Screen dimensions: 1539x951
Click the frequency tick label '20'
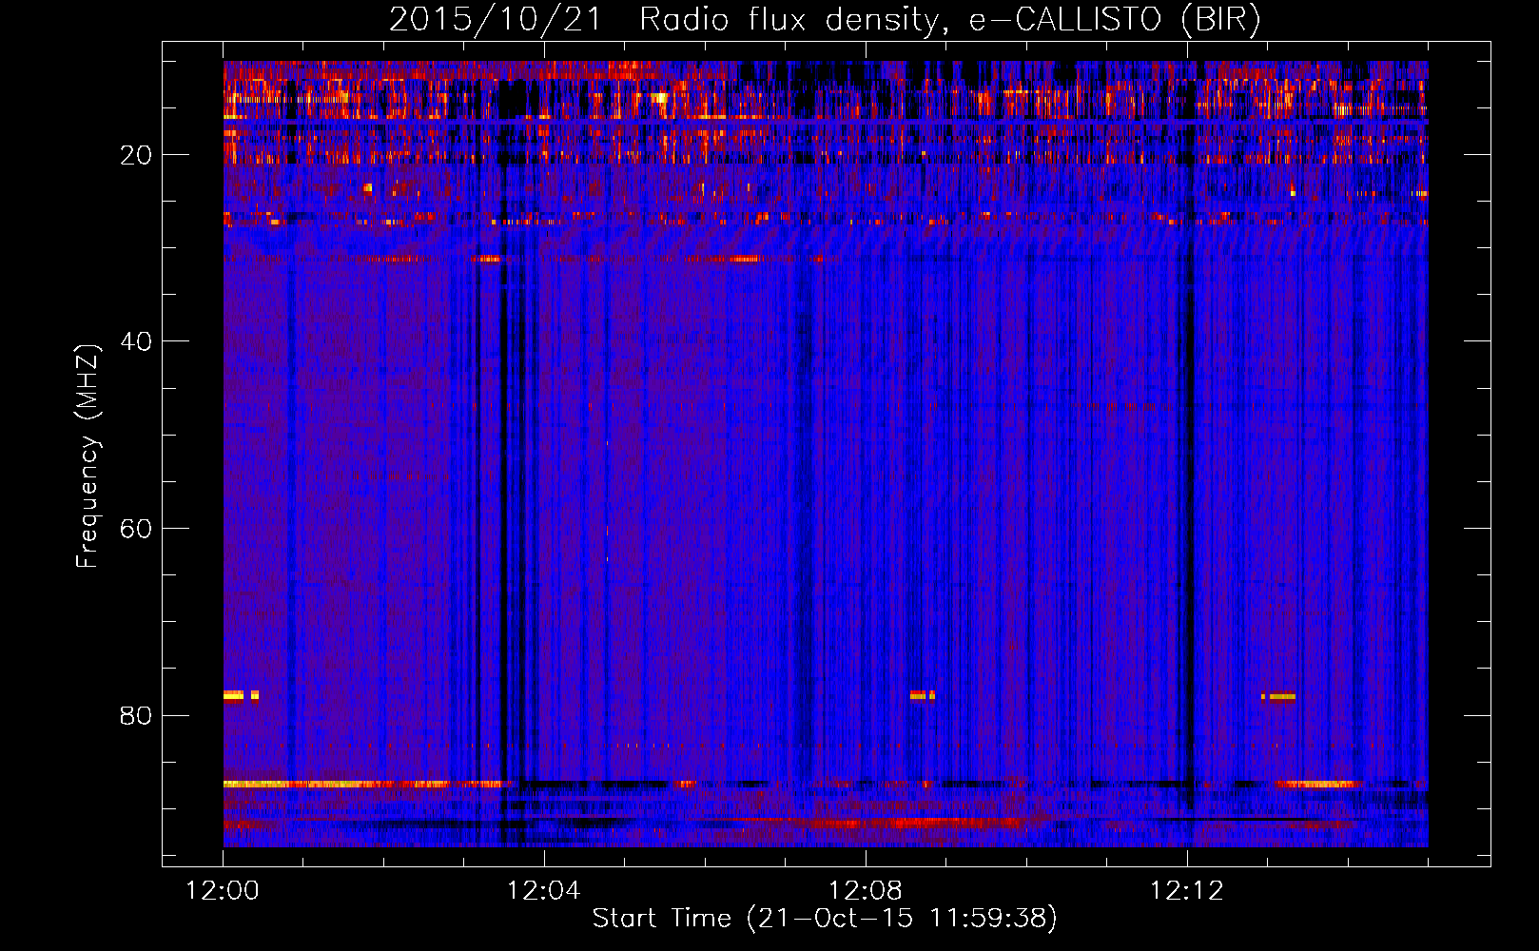(x=136, y=155)
